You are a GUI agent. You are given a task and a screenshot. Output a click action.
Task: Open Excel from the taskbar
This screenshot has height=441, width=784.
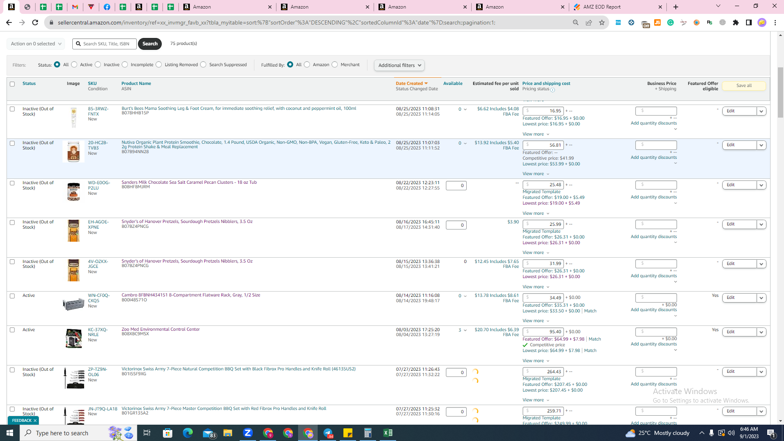click(x=388, y=433)
